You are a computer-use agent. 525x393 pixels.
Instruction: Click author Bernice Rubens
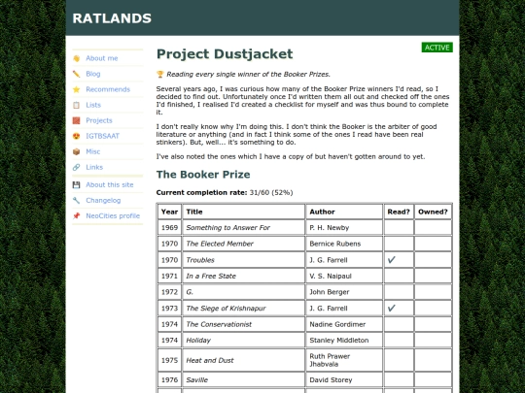[x=335, y=244]
